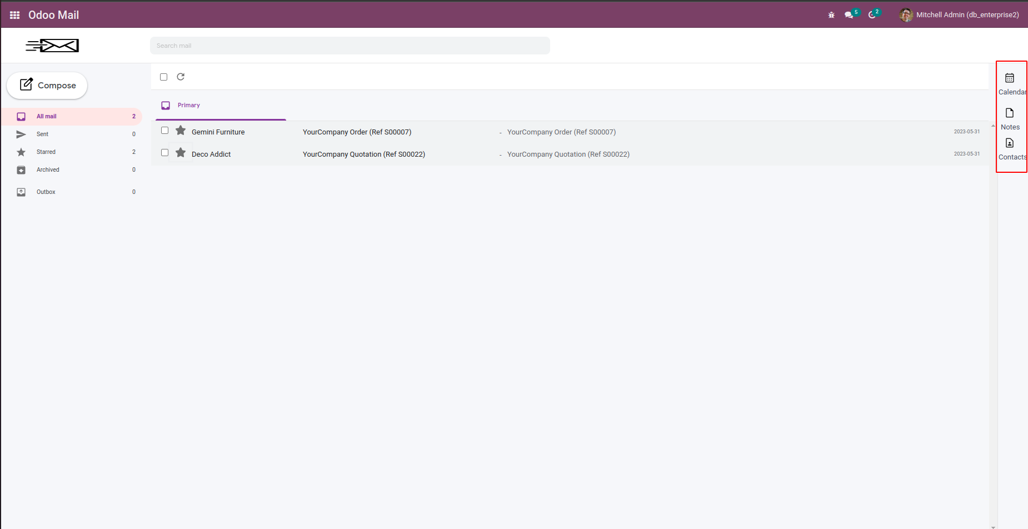This screenshot has height=529, width=1028.
Task: Click the All mail count 2
Action: 134,116
